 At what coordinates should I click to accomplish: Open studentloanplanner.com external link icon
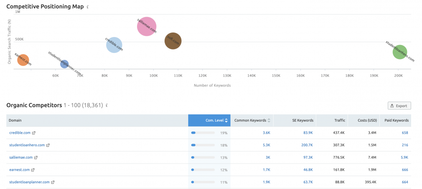53,182
